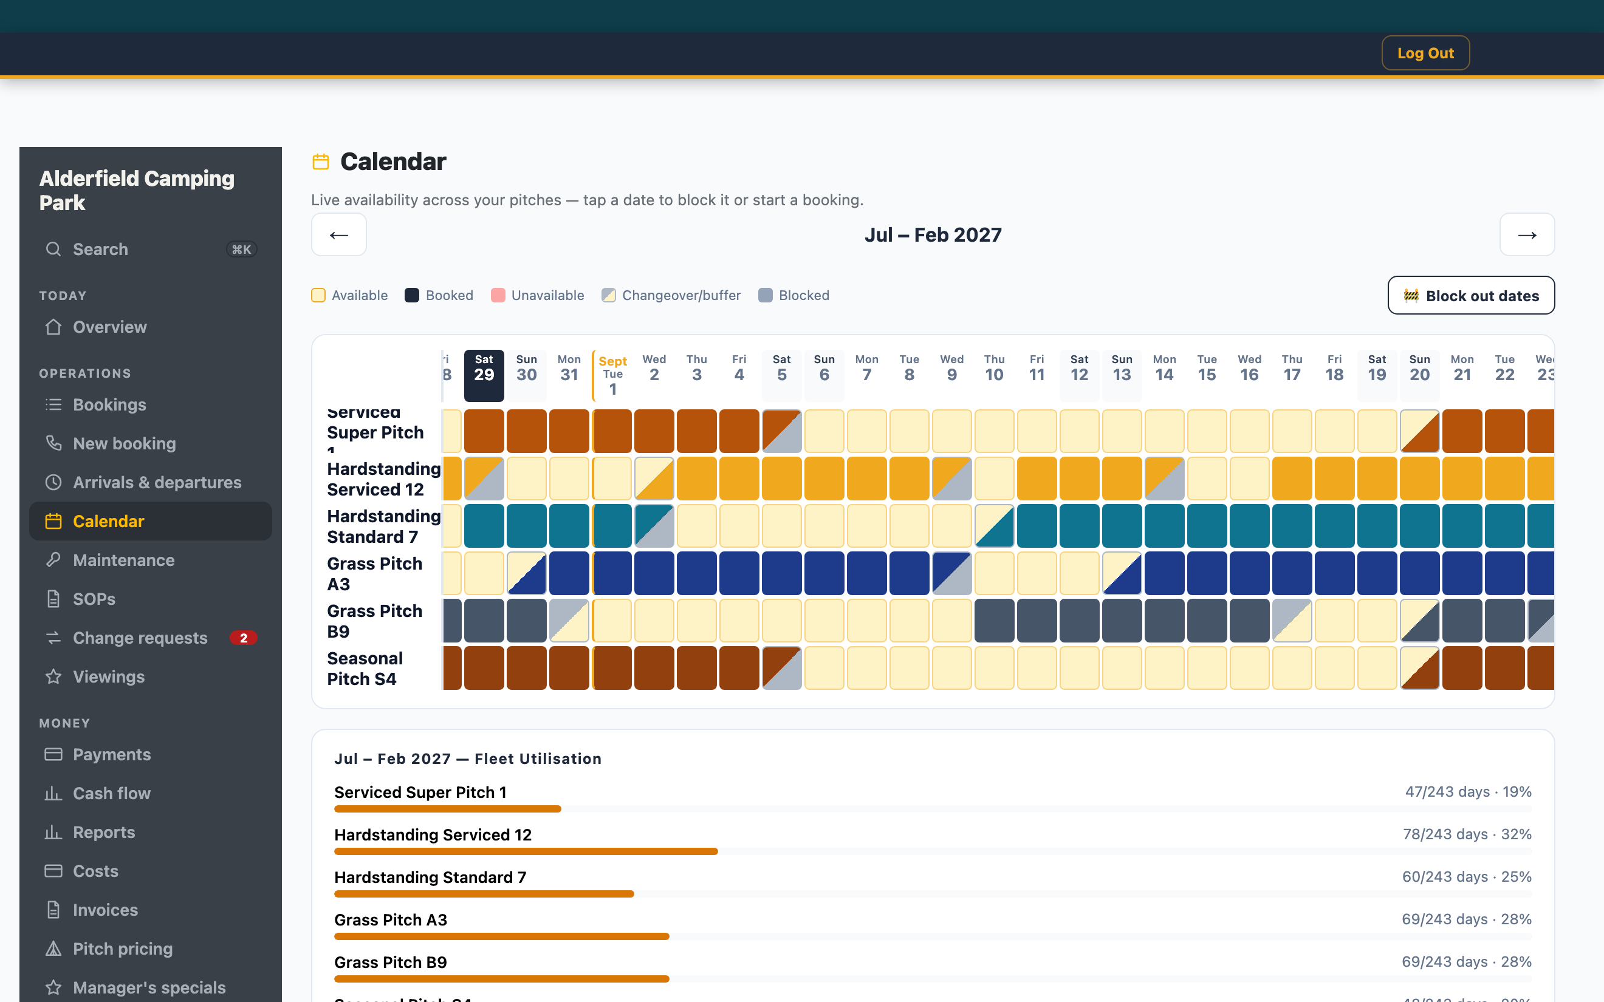Click Grass Pitch A3 cell on Thu 10
The height and width of the screenshot is (1002, 1604).
994,573
